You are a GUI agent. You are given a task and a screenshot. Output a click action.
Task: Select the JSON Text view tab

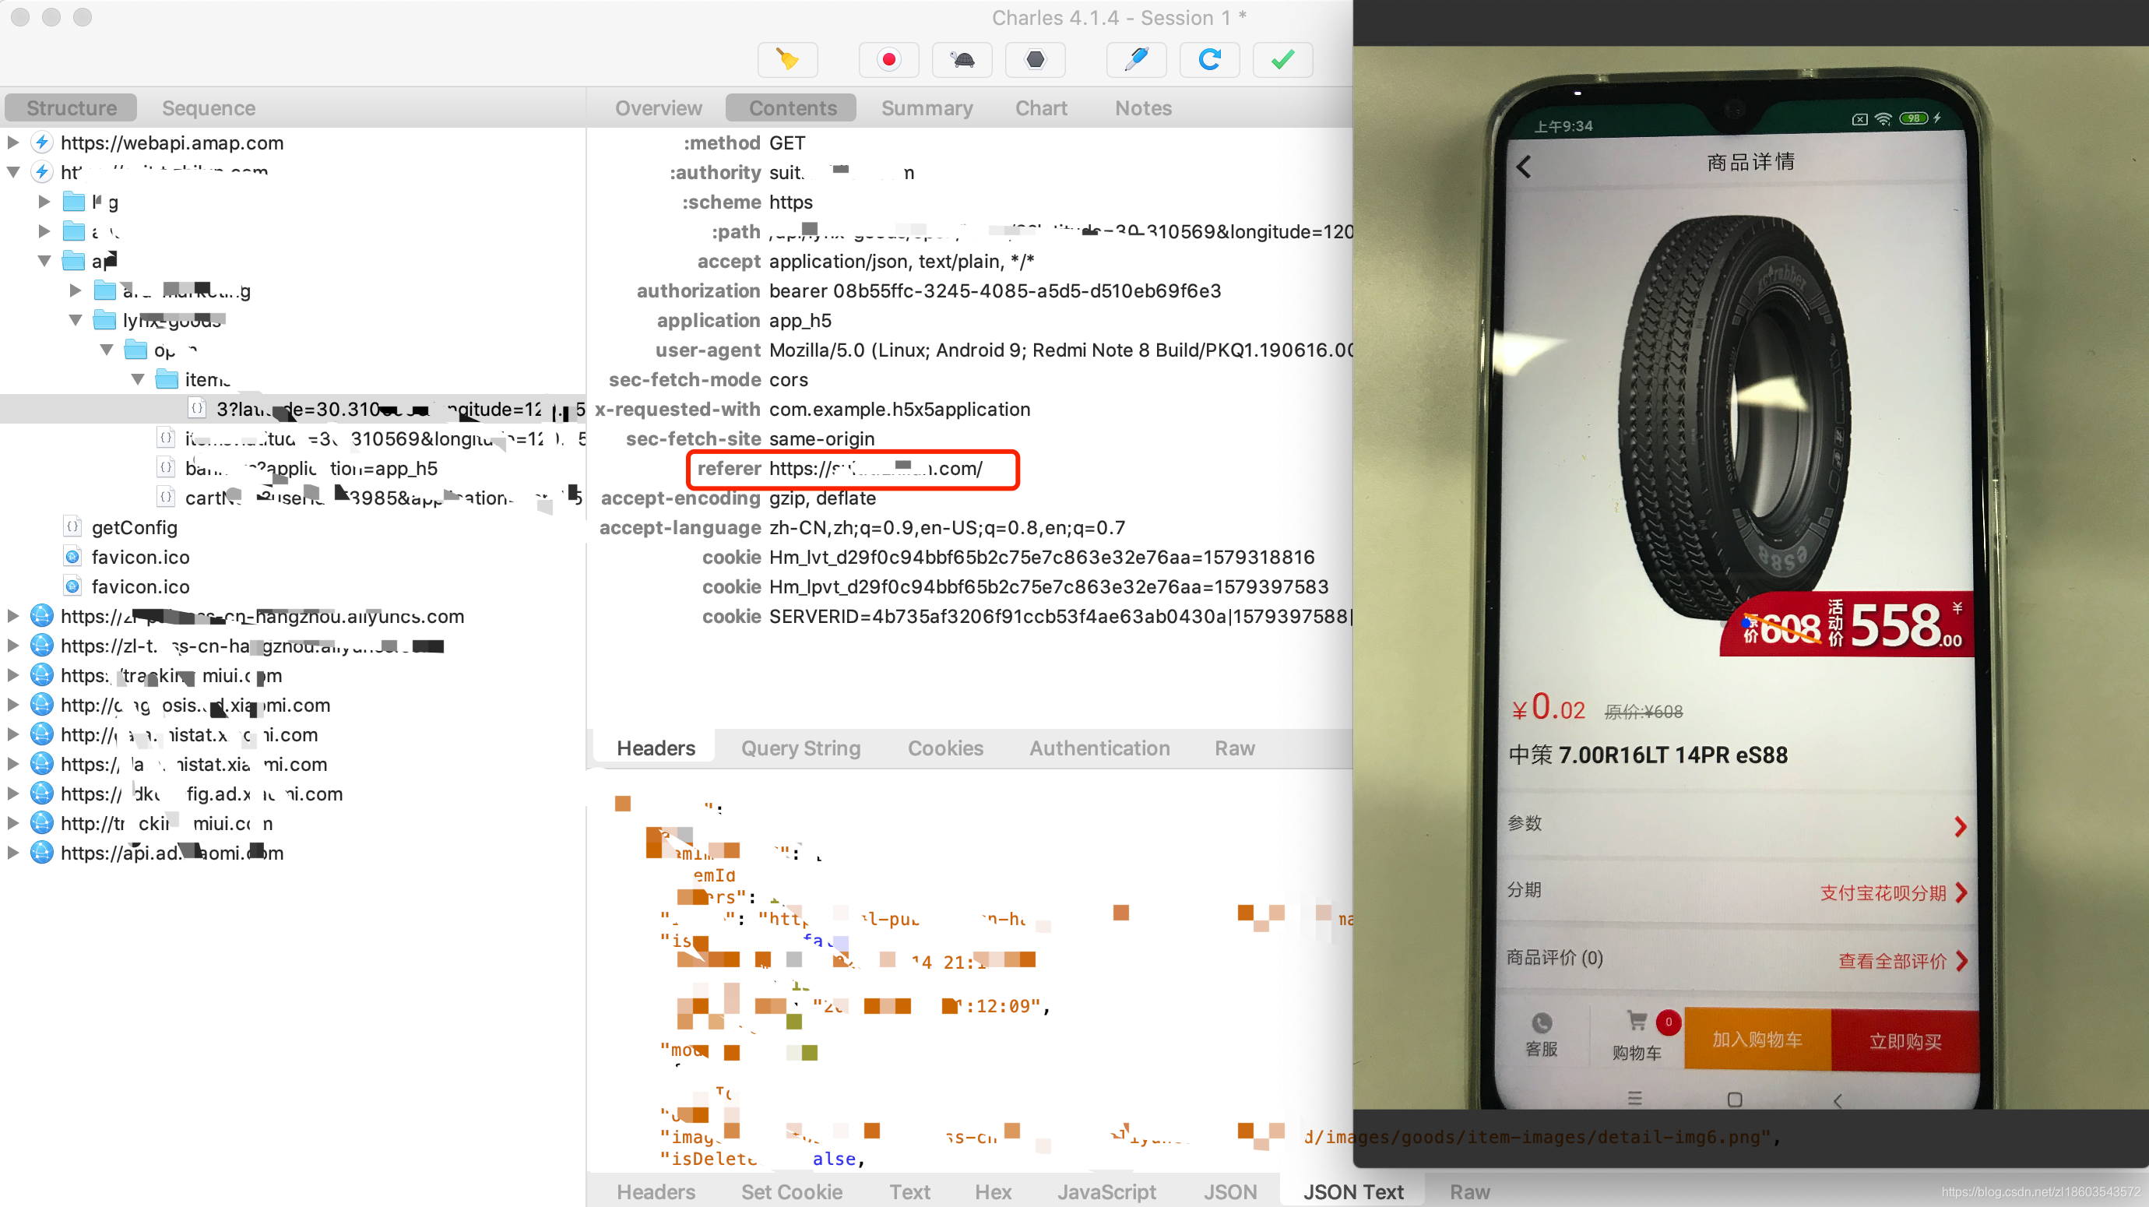tap(1353, 1191)
